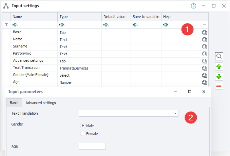Expand the Text Translation dropdown

(175, 113)
